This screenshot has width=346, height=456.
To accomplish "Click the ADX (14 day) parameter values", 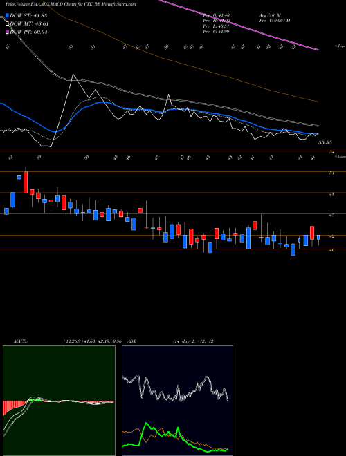I will pyautogui.click(x=193, y=341).
